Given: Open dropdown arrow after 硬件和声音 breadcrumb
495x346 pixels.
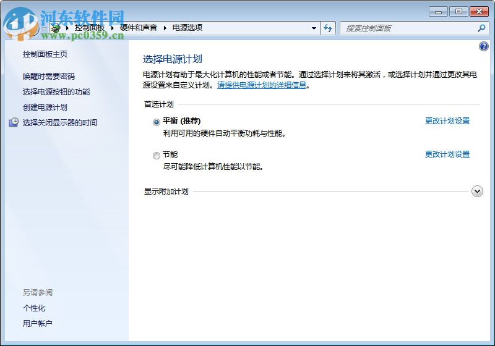Looking at the screenshot, I should (x=165, y=28).
